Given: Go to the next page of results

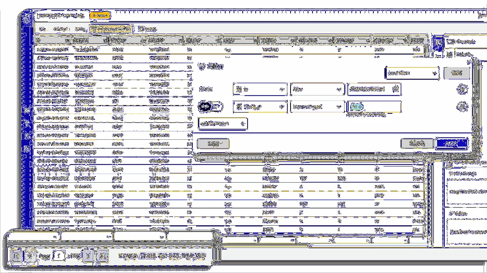Looking at the screenshot, I should [89, 256].
